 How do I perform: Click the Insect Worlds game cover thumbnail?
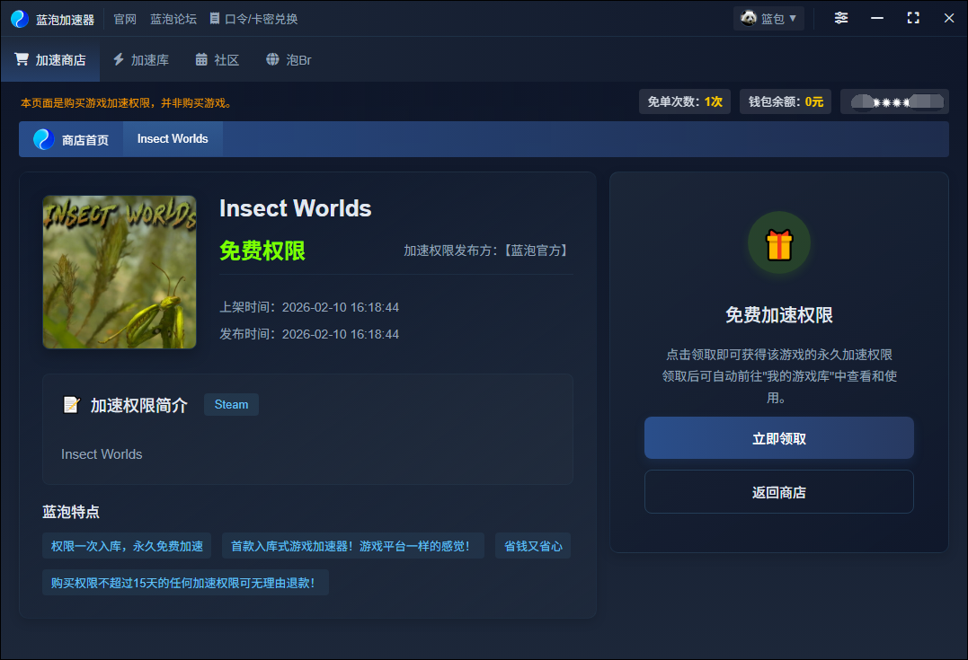(120, 272)
